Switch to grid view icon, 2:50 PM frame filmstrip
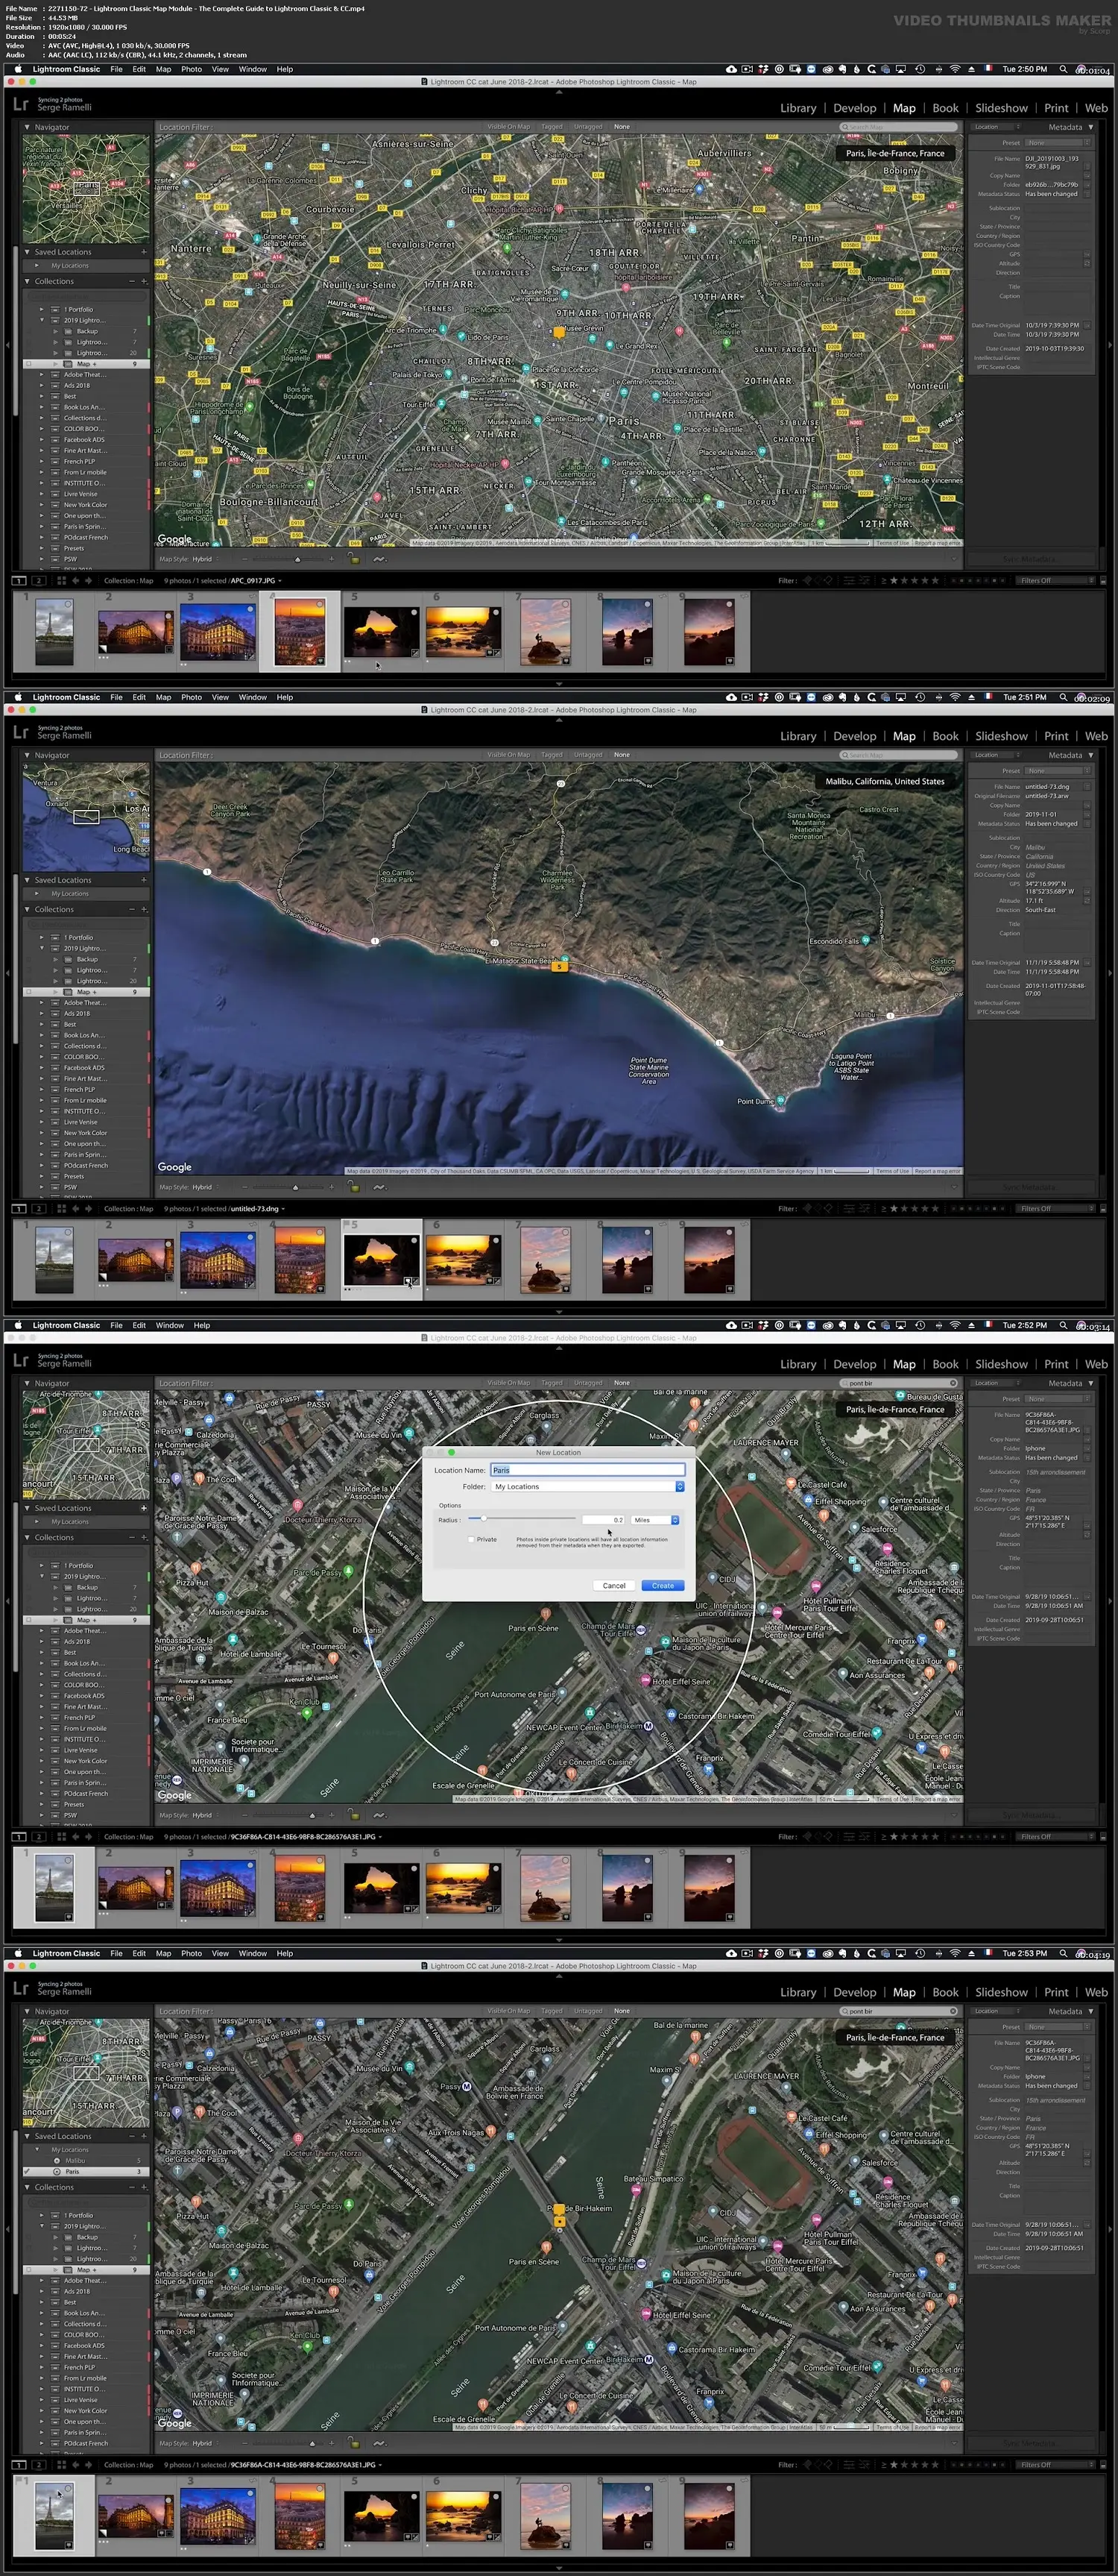The image size is (1118, 2576). [62, 580]
